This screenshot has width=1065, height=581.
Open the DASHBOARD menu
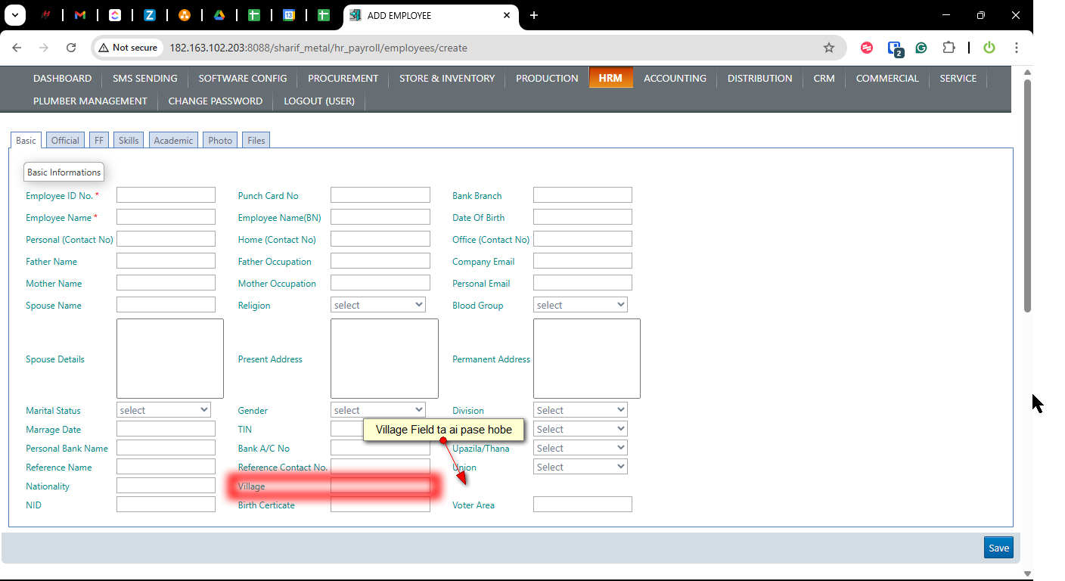coord(62,78)
